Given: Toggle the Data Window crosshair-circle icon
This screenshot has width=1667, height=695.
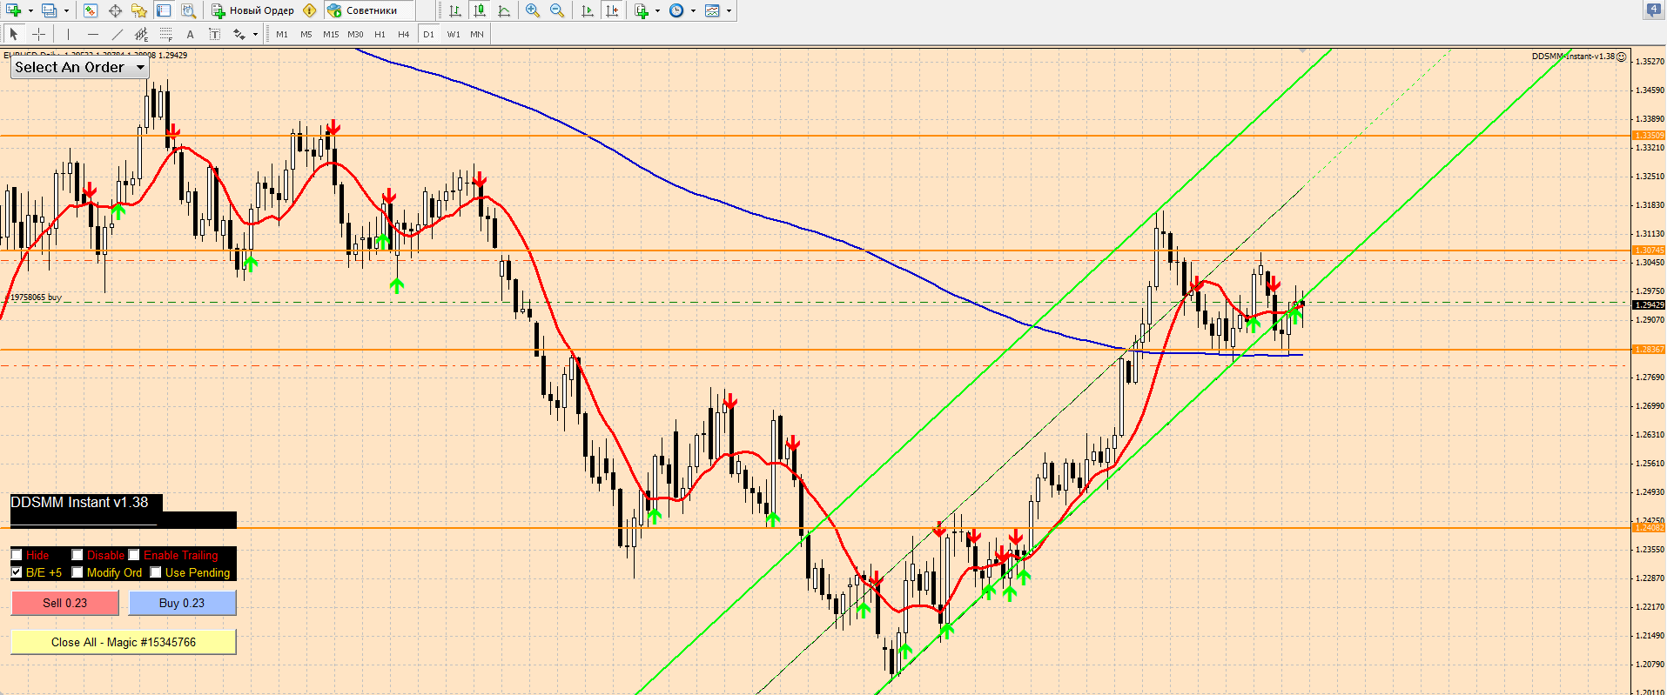Looking at the screenshot, I should coord(115,10).
